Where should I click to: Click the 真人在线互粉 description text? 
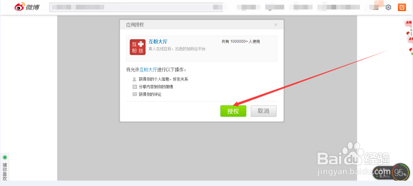pos(177,49)
